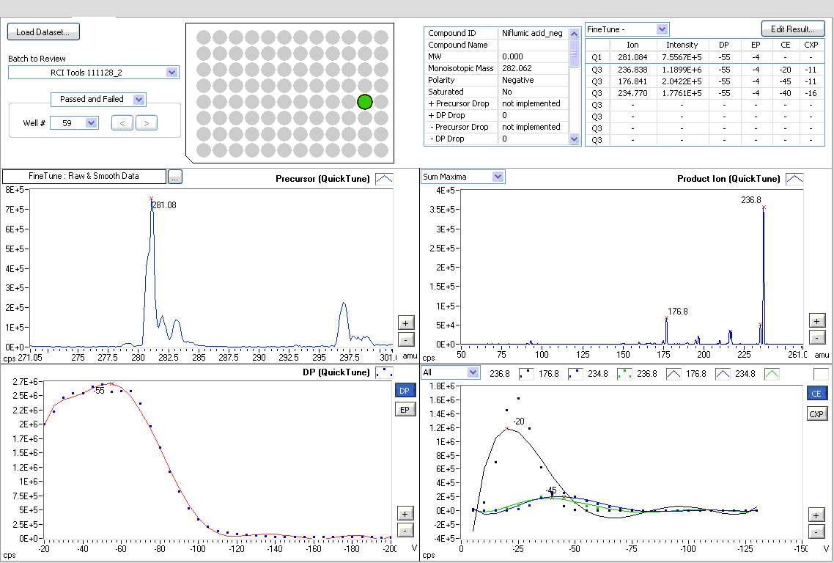The width and height of the screenshot is (834, 563).
Task: Click the Product Ion (QuickTune) legend icon
Action: pos(794,179)
